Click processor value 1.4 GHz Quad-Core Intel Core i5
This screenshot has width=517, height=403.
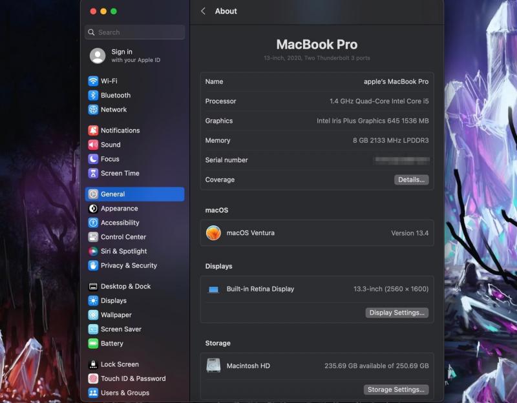379,101
